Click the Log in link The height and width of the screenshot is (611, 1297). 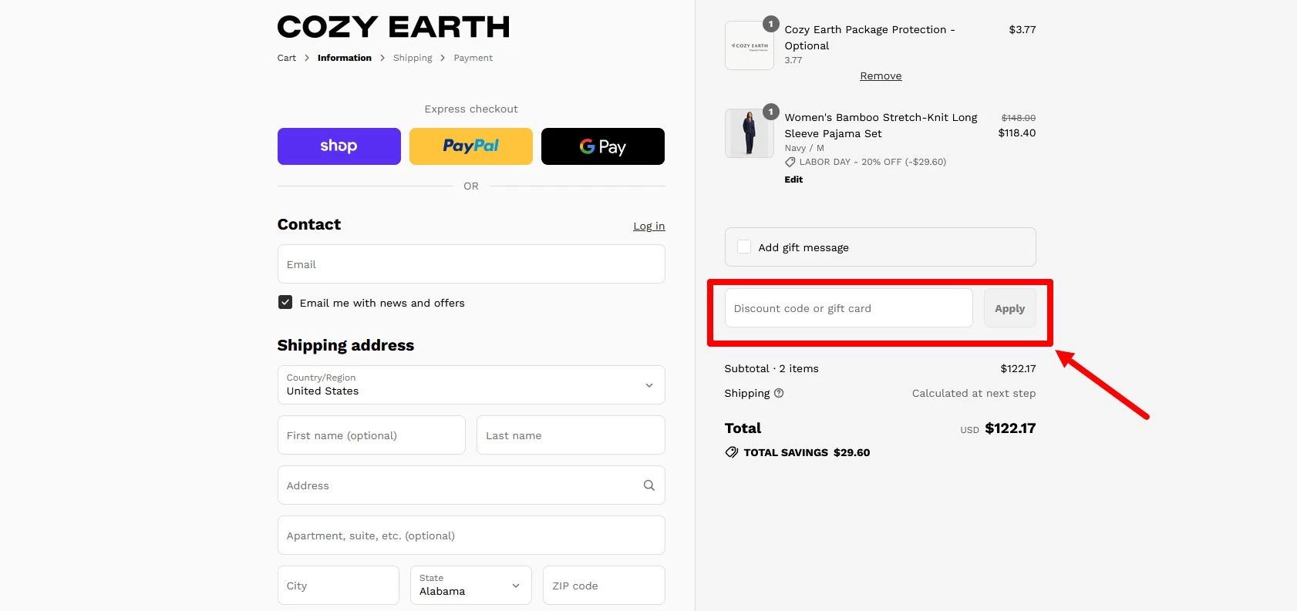point(649,226)
